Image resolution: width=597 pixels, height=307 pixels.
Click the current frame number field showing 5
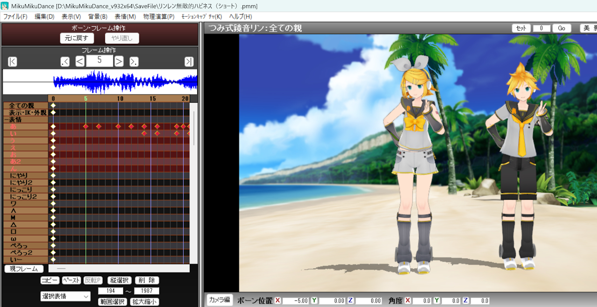tap(99, 61)
